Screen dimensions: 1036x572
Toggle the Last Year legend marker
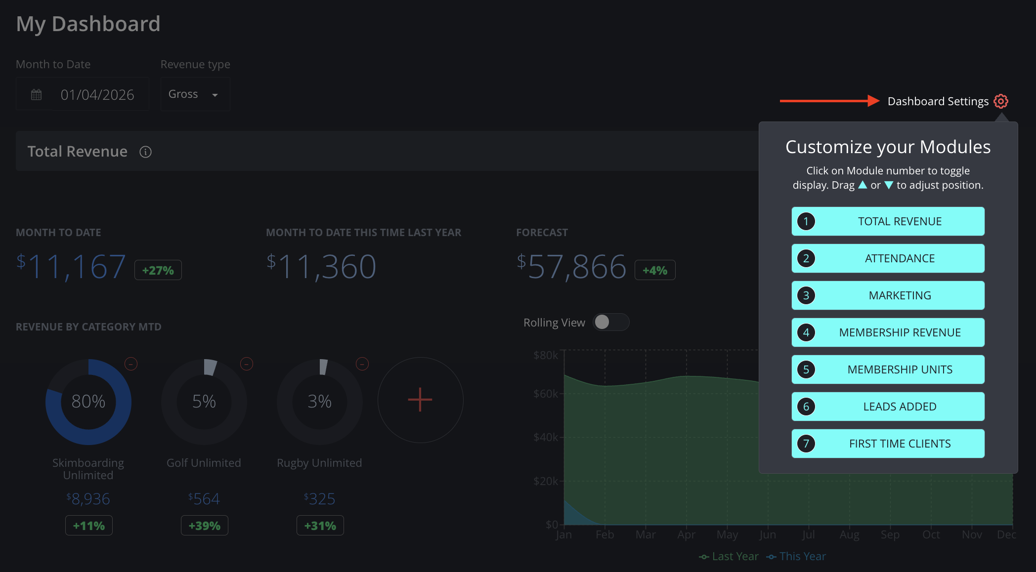click(704, 557)
